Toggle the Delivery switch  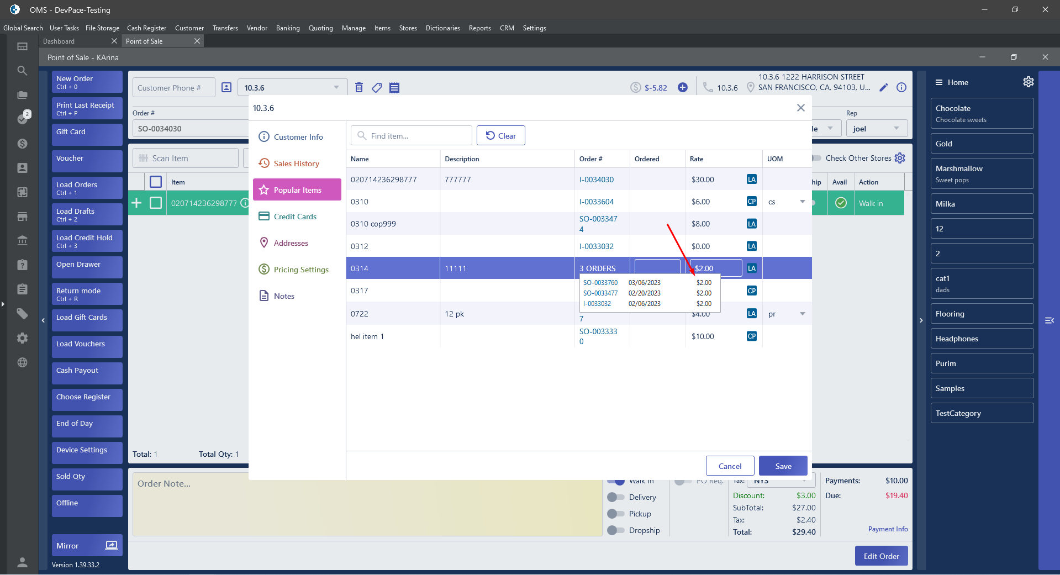click(615, 497)
